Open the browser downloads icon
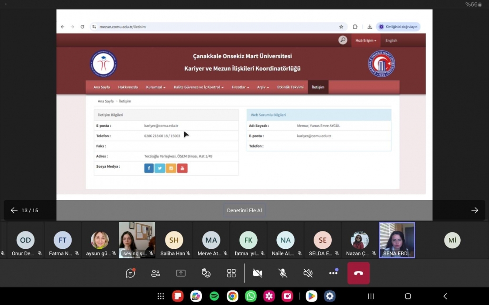Image resolution: width=489 pixels, height=305 pixels. point(369,27)
